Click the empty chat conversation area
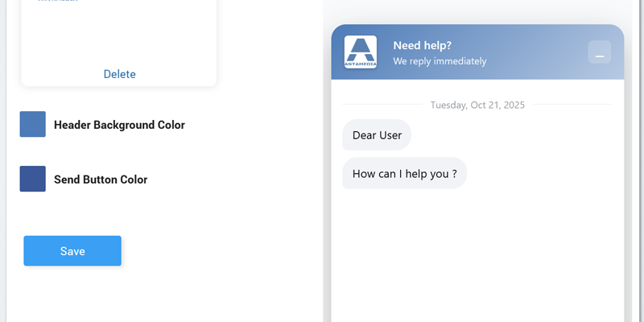Screen dimensions: 644x322 (x=477, y=258)
